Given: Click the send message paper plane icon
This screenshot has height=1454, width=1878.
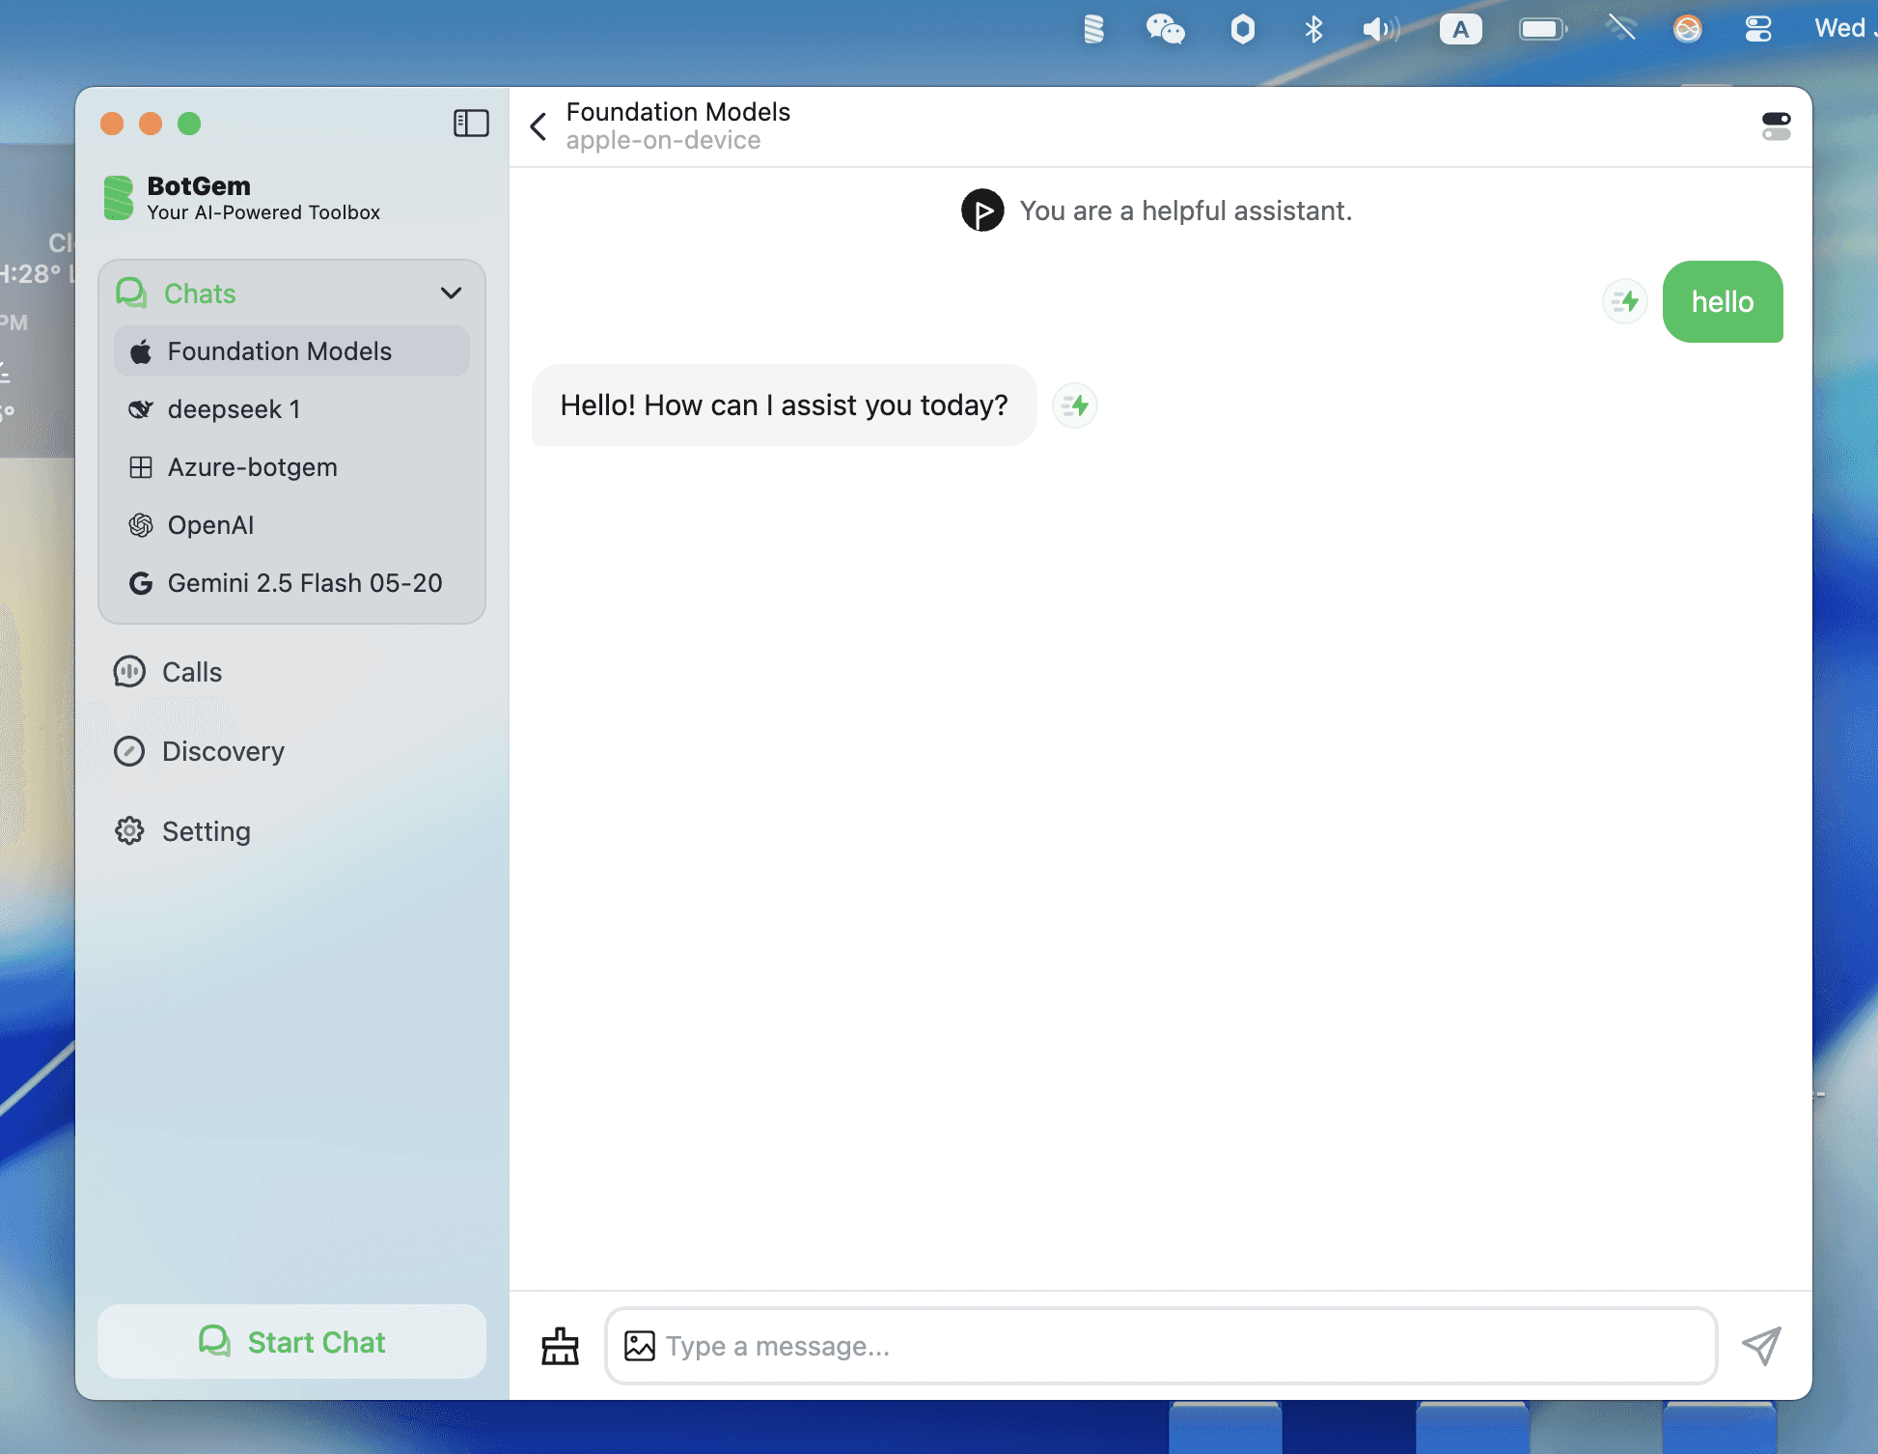Looking at the screenshot, I should coord(1761,1346).
